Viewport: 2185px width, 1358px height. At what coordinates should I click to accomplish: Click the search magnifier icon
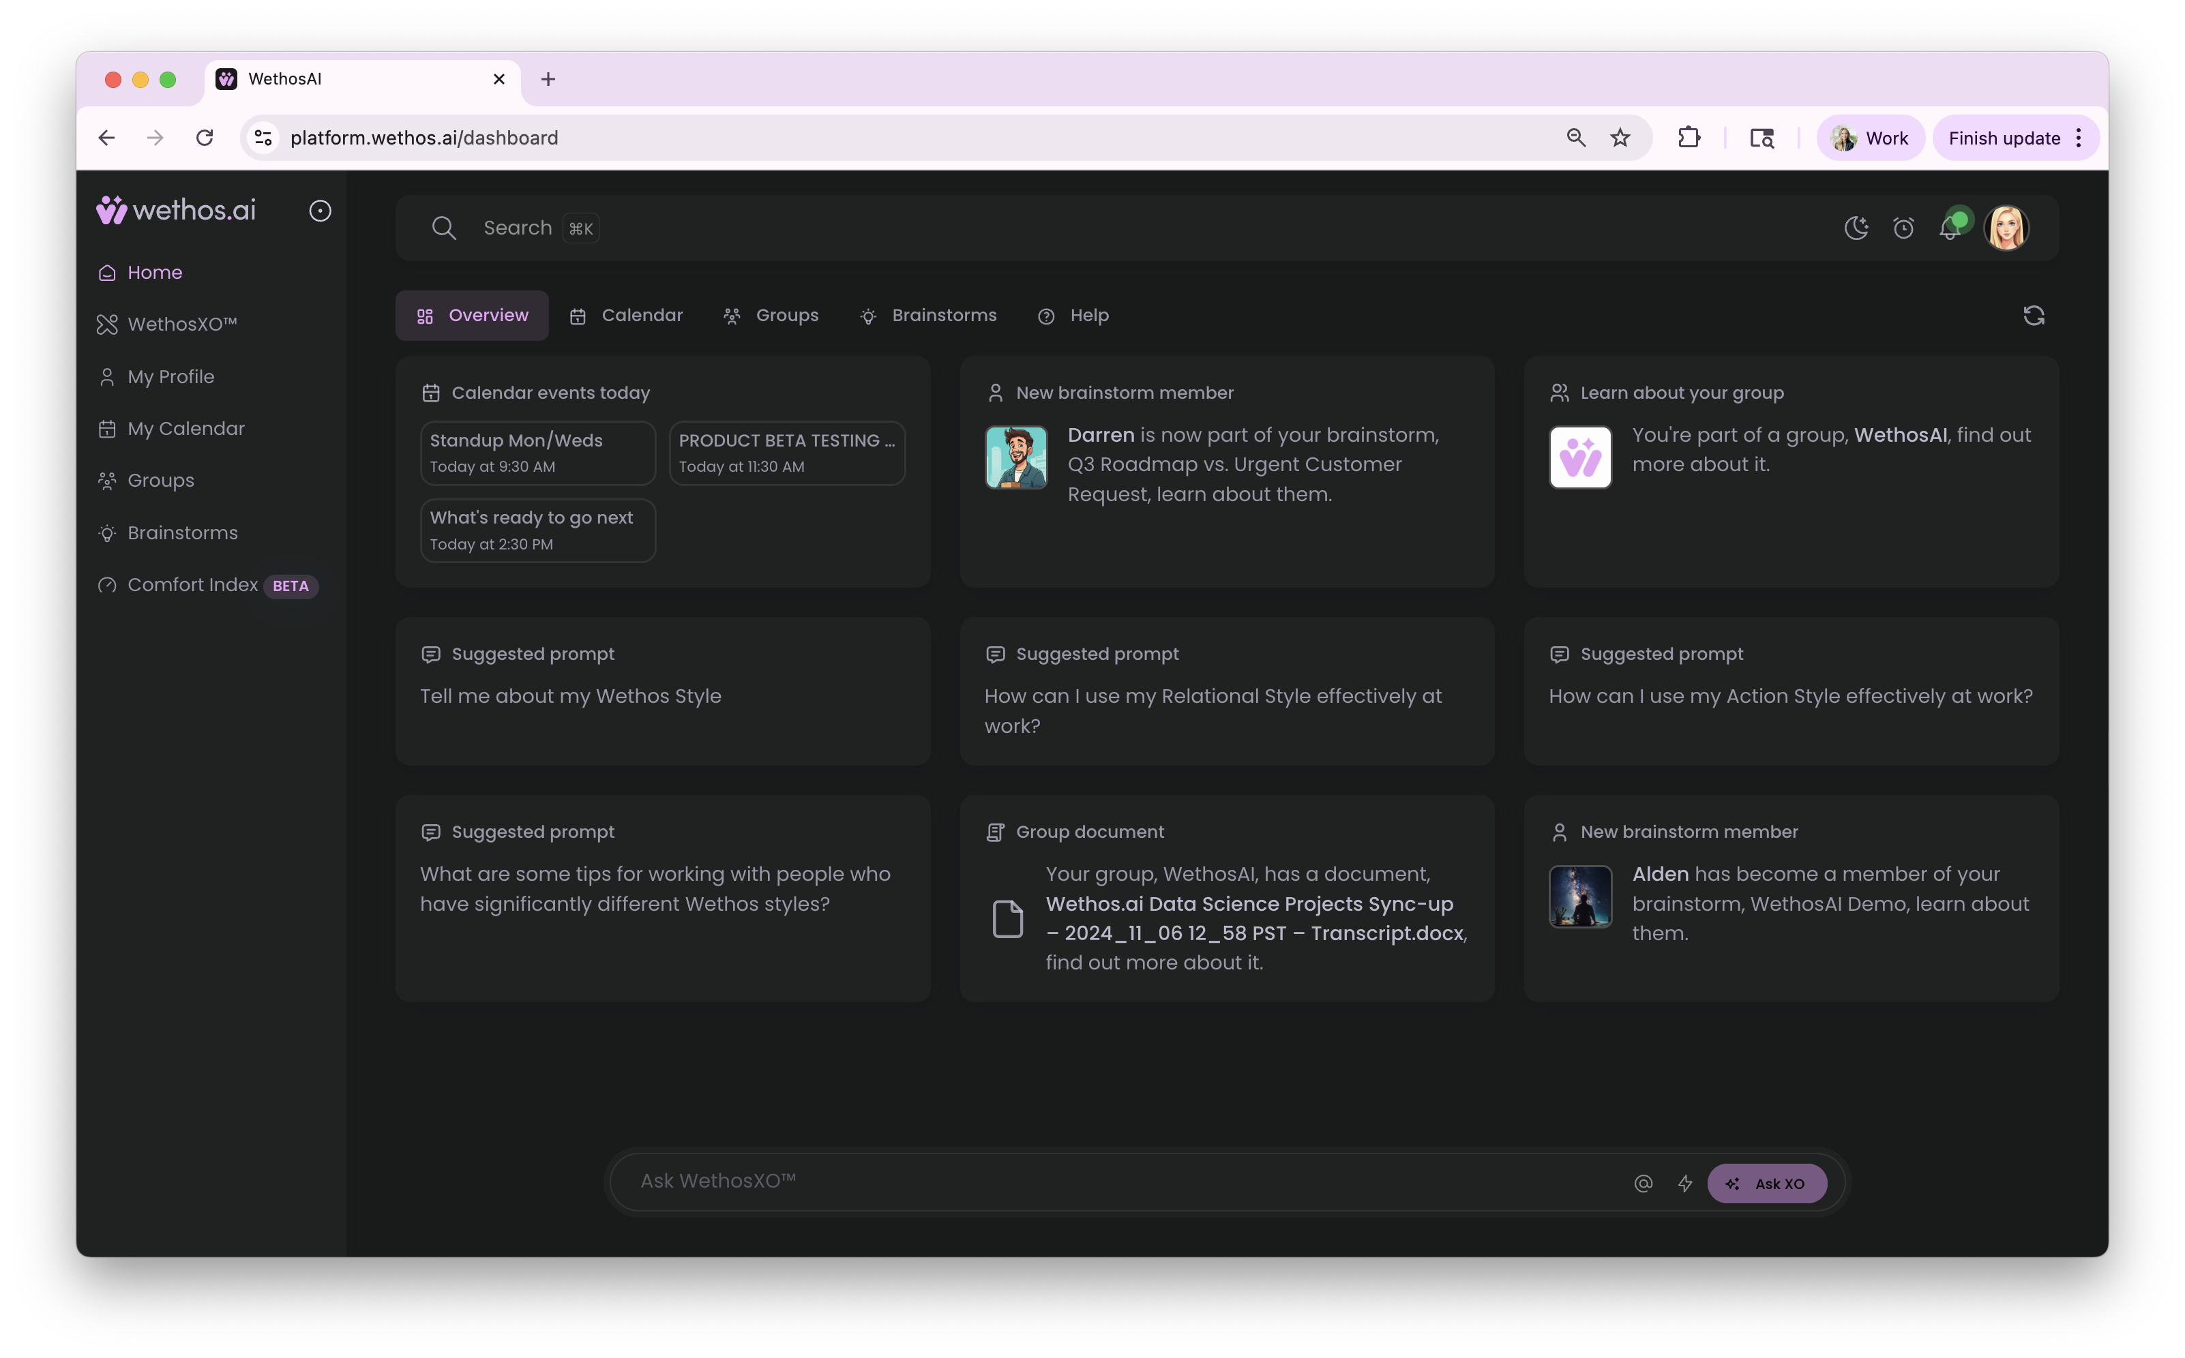click(444, 228)
